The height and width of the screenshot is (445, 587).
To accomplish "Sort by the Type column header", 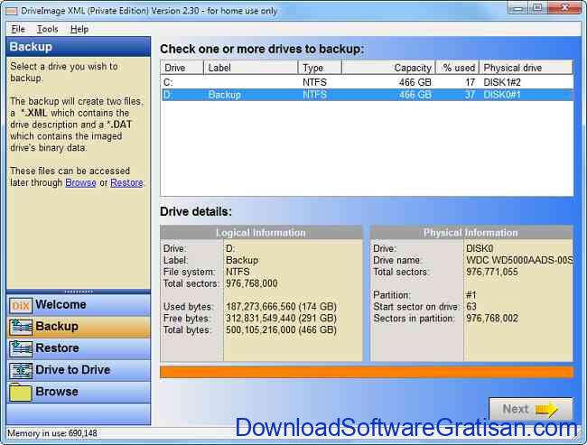I will pos(320,68).
